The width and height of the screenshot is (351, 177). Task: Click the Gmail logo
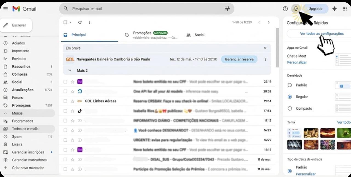(x=24, y=8)
